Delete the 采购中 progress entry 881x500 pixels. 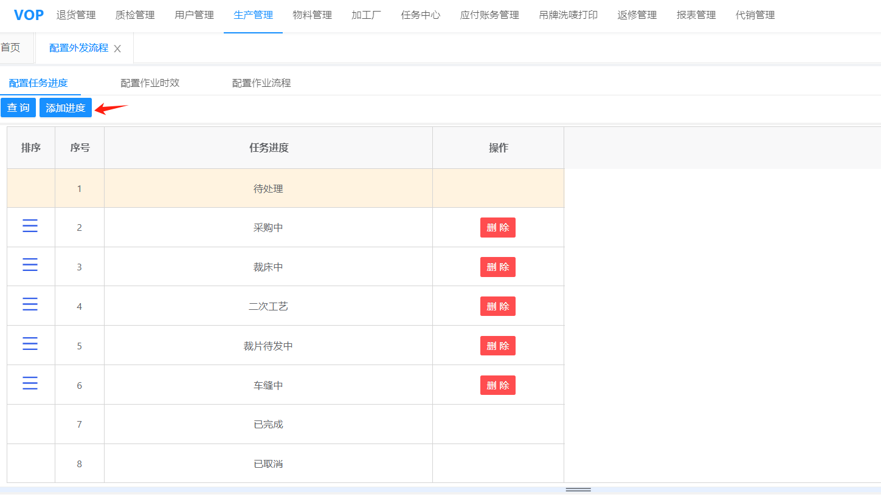coord(497,228)
